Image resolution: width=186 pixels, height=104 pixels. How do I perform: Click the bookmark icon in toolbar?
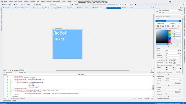click(x=135, y=5)
